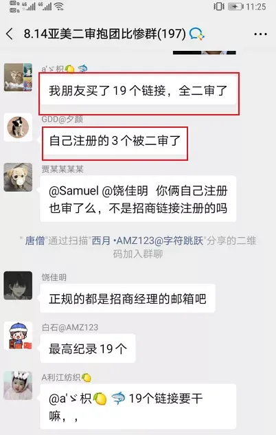Open GDD@夕颜's puppy avatar
Viewport: 276px width, 435px height.
(x=18, y=127)
